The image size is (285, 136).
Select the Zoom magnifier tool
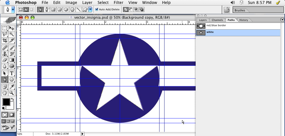[12, 93]
